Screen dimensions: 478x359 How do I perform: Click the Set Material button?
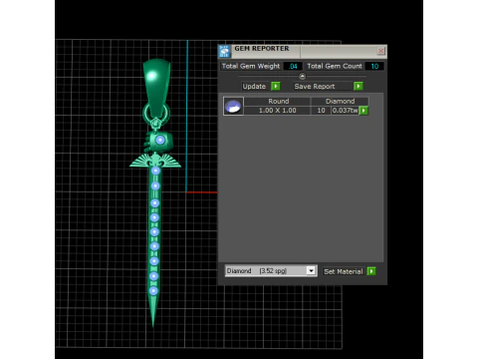(344, 271)
